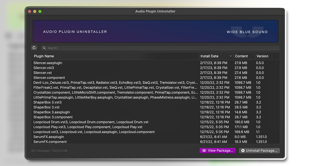Open View Package button
The width and height of the screenshot is (311, 166).
tap(217, 150)
